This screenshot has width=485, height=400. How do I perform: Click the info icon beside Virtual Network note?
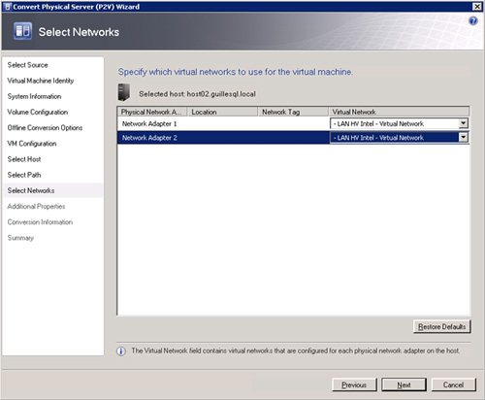point(121,351)
